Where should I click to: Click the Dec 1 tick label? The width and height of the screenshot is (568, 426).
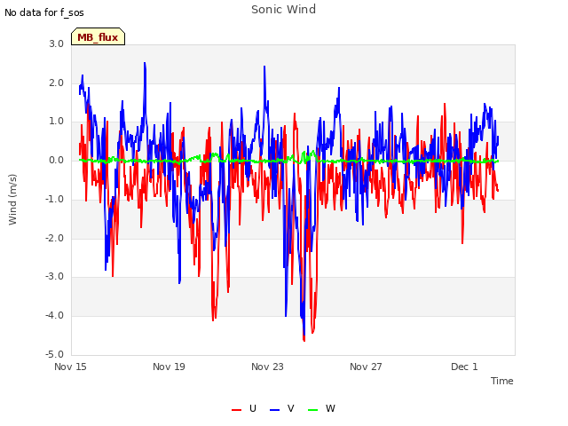(464, 367)
